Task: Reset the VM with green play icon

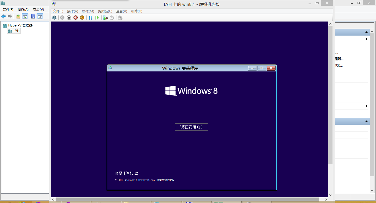Action: click(97, 18)
